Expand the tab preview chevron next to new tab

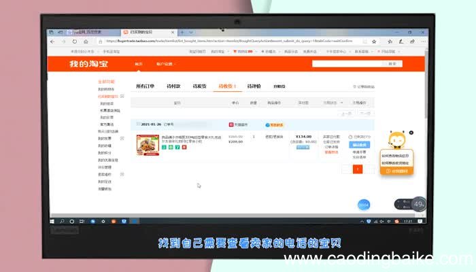[x=191, y=32]
